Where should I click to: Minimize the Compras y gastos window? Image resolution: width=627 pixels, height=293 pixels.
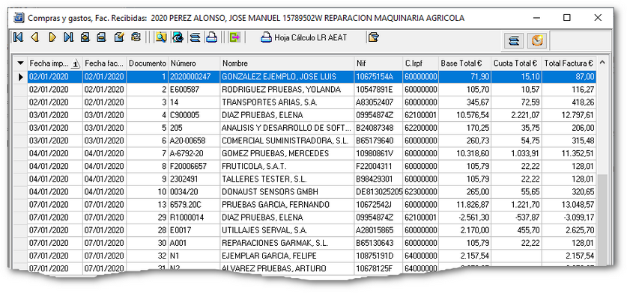pos(536,17)
